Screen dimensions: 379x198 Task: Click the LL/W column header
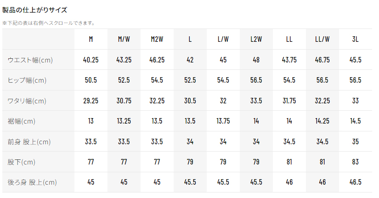(322, 40)
